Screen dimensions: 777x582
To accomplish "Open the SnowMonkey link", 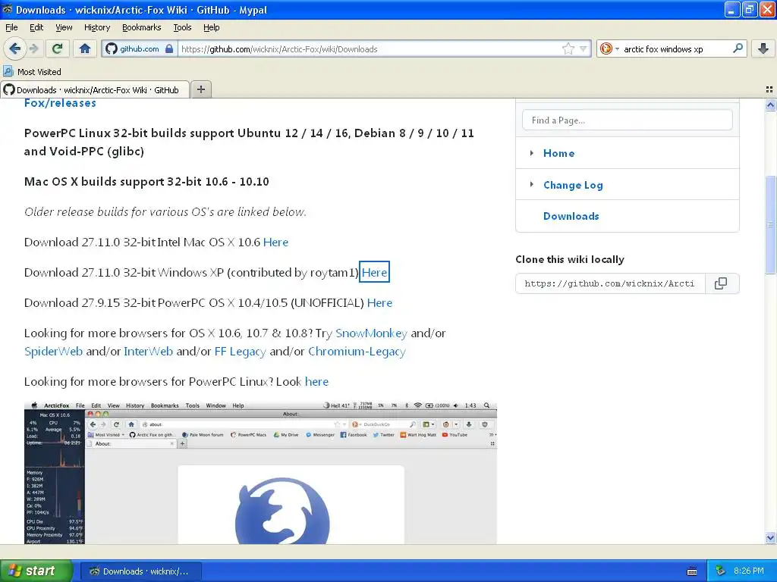I will point(371,333).
